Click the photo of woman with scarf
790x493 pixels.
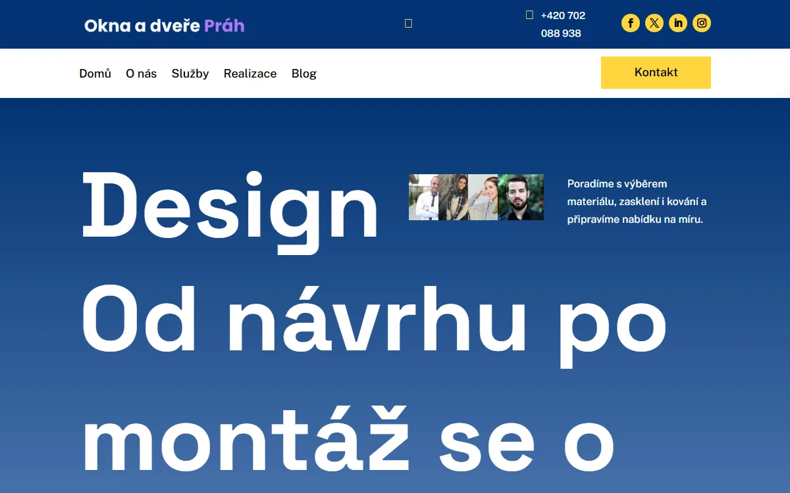click(453, 197)
